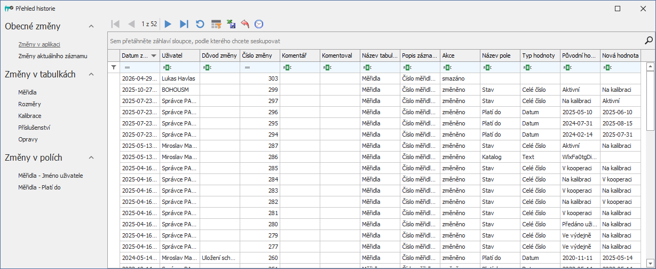
Task: Open filter operator for Název pole column
Action: click(487, 67)
